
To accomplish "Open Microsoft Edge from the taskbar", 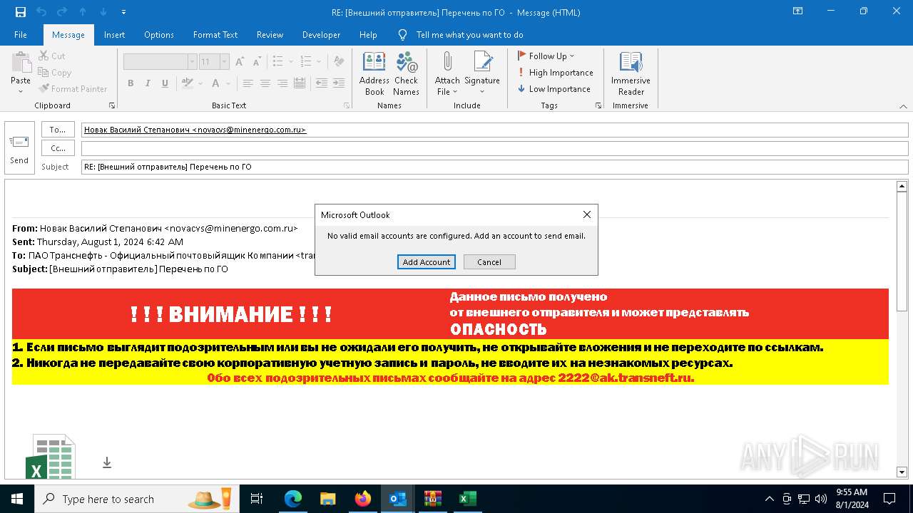I will 293,499.
